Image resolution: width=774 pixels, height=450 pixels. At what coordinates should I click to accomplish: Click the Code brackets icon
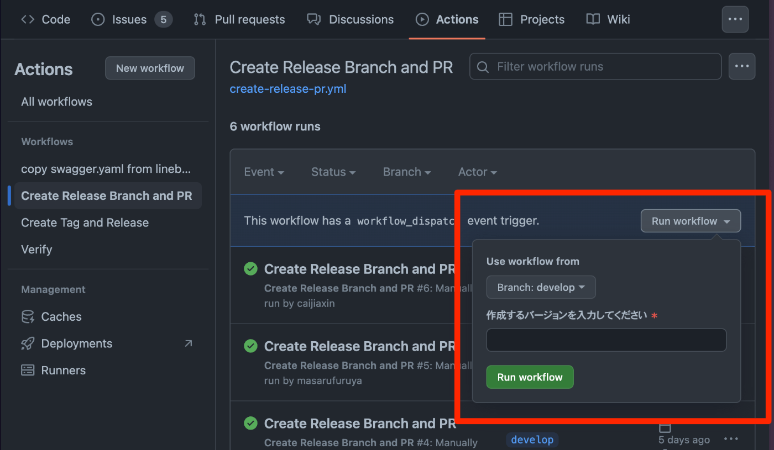28,19
